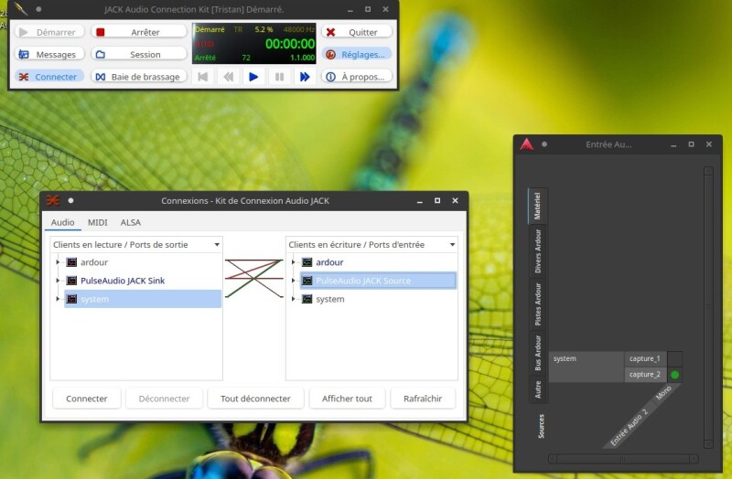Quit JACK with the Quitter button
The height and width of the screenshot is (479, 732).
tap(356, 32)
